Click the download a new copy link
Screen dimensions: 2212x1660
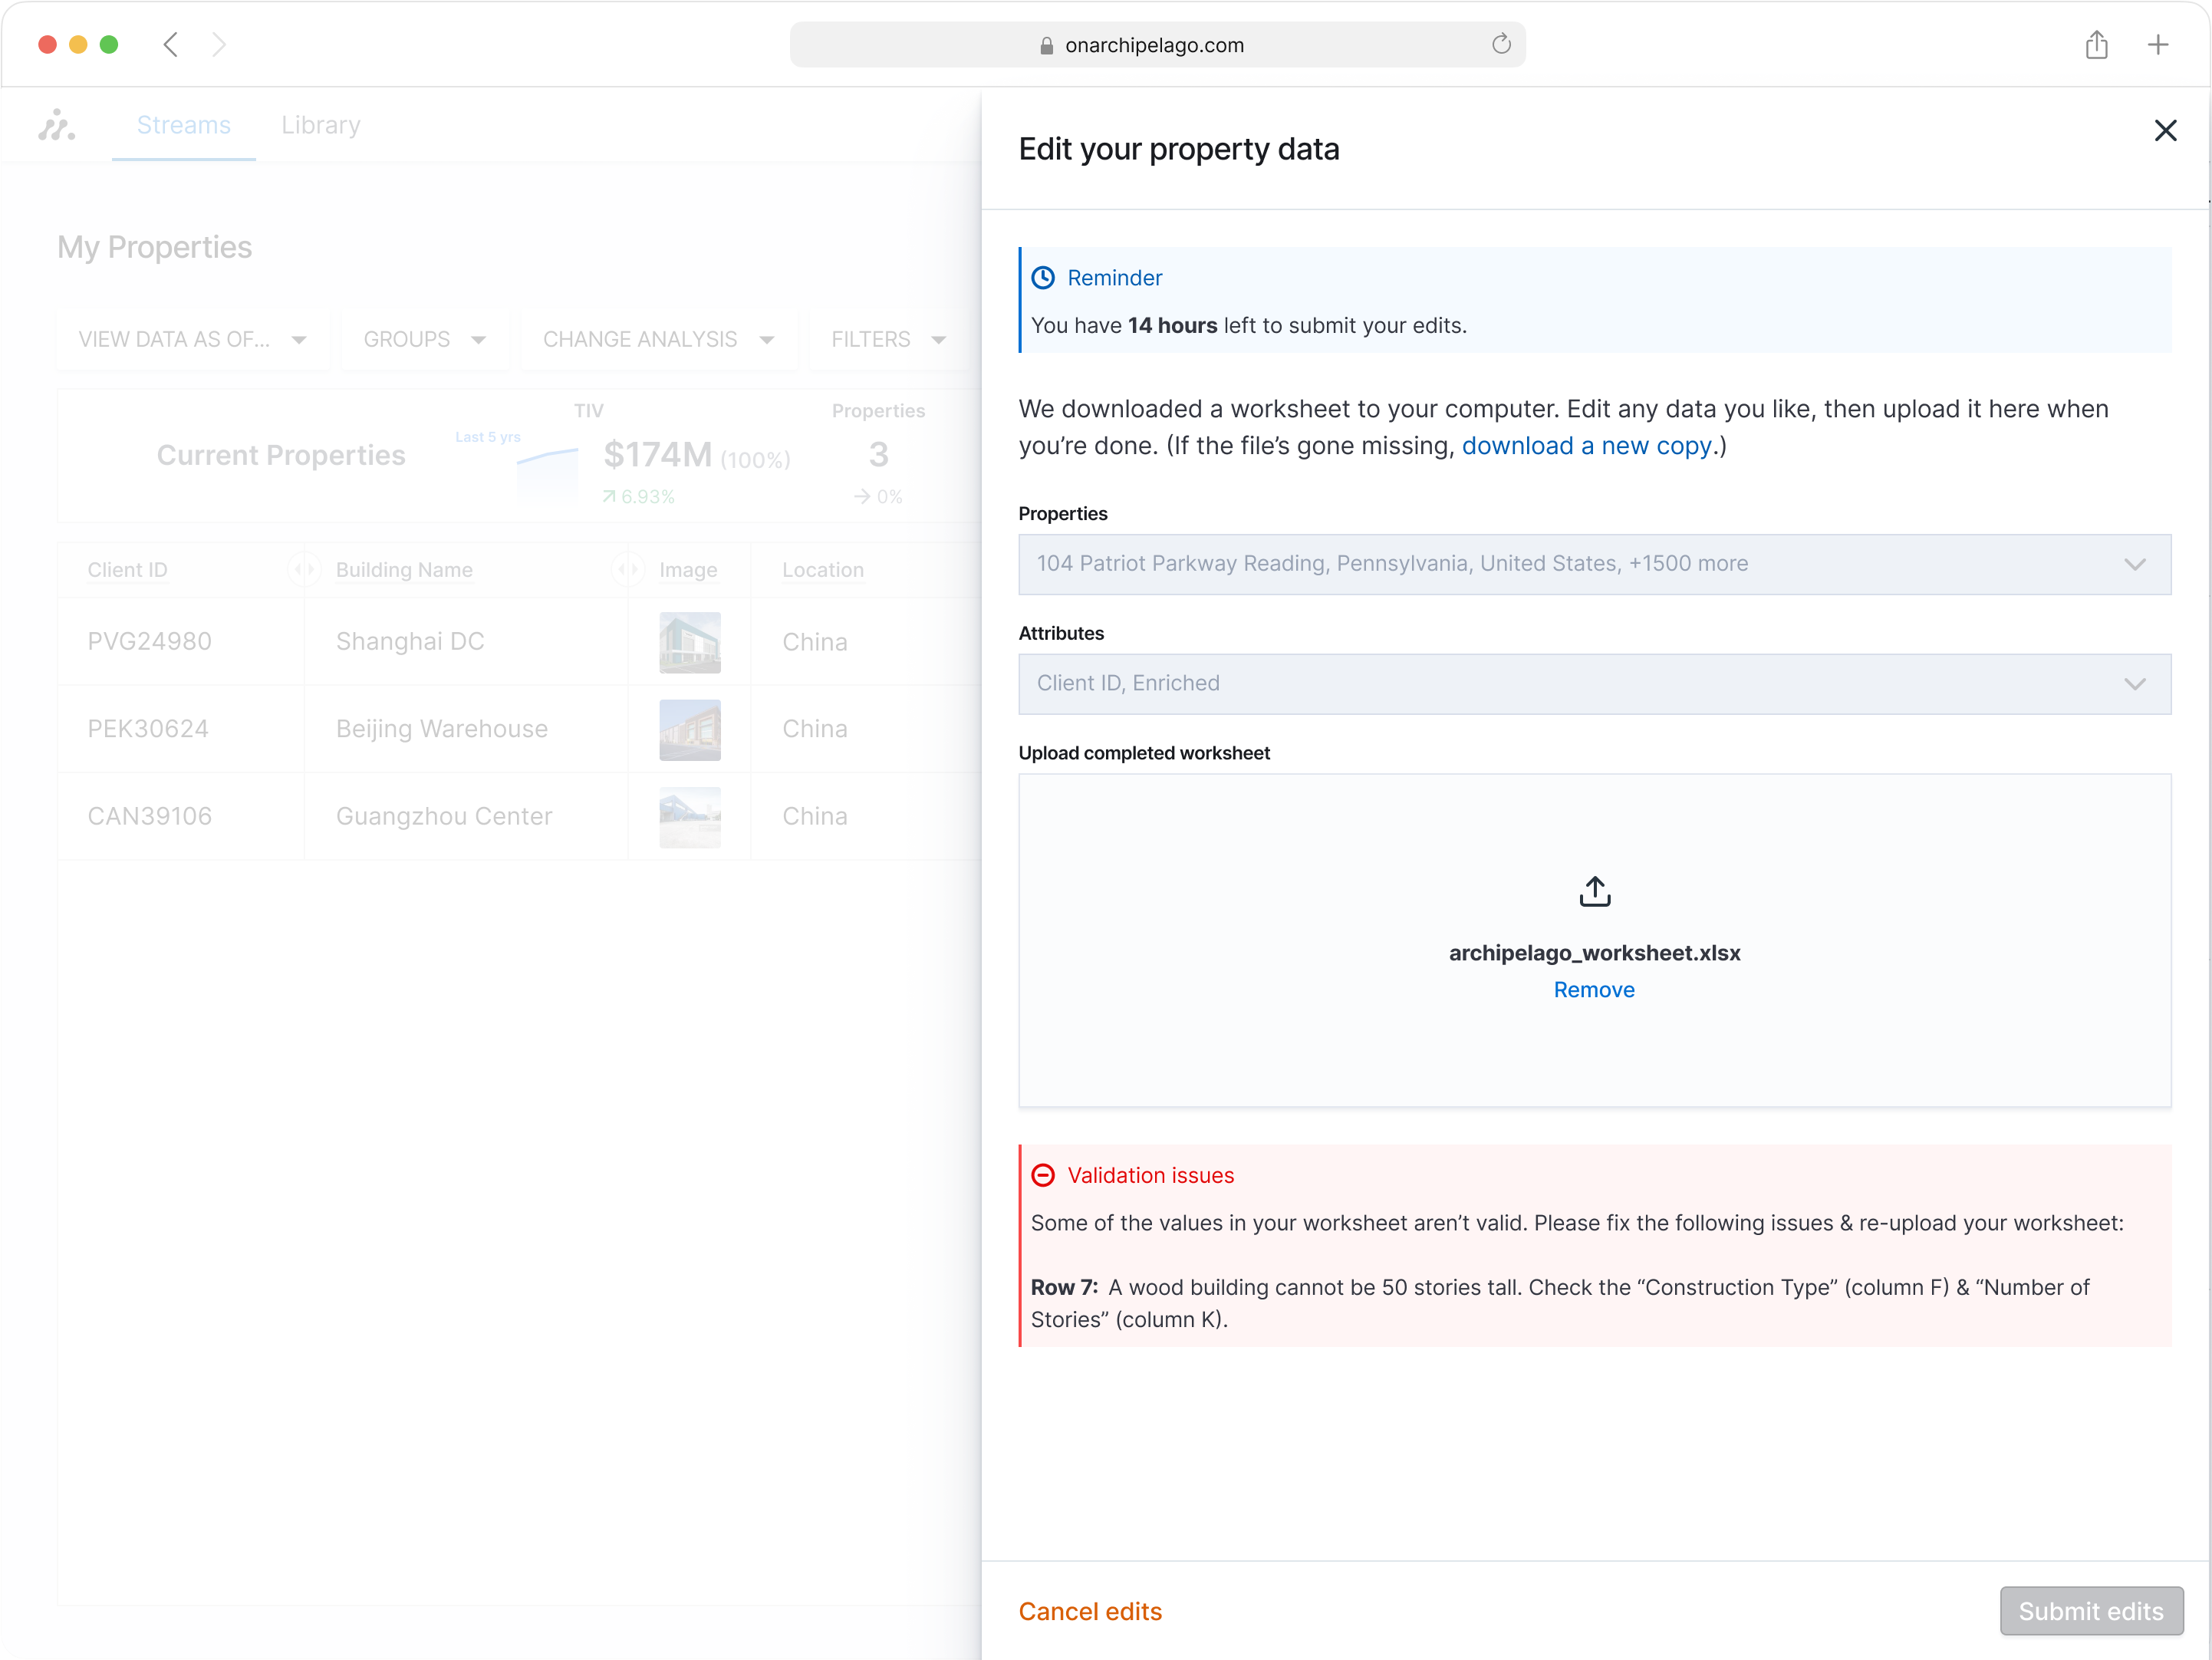(x=1587, y=446)
